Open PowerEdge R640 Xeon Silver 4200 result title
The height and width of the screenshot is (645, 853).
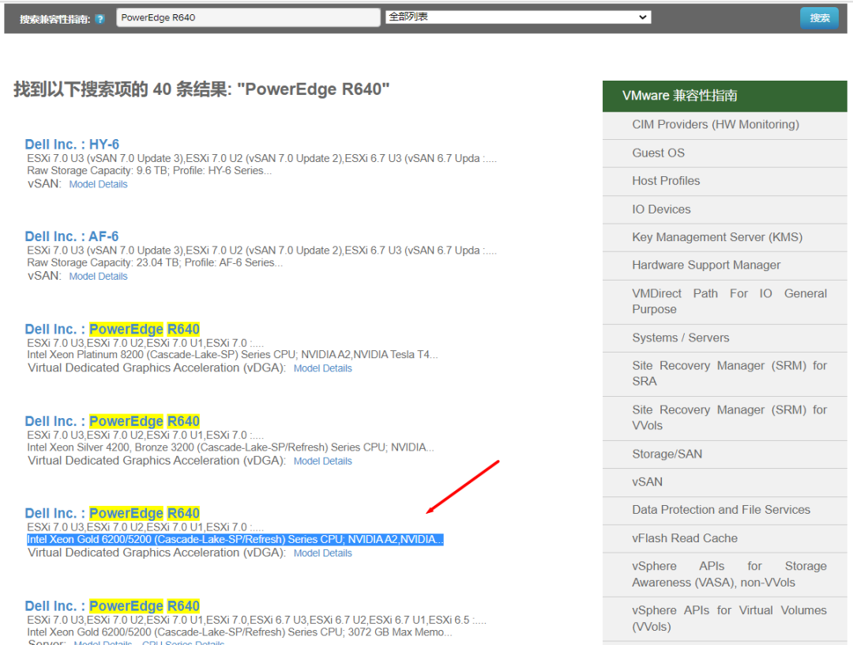112,421
